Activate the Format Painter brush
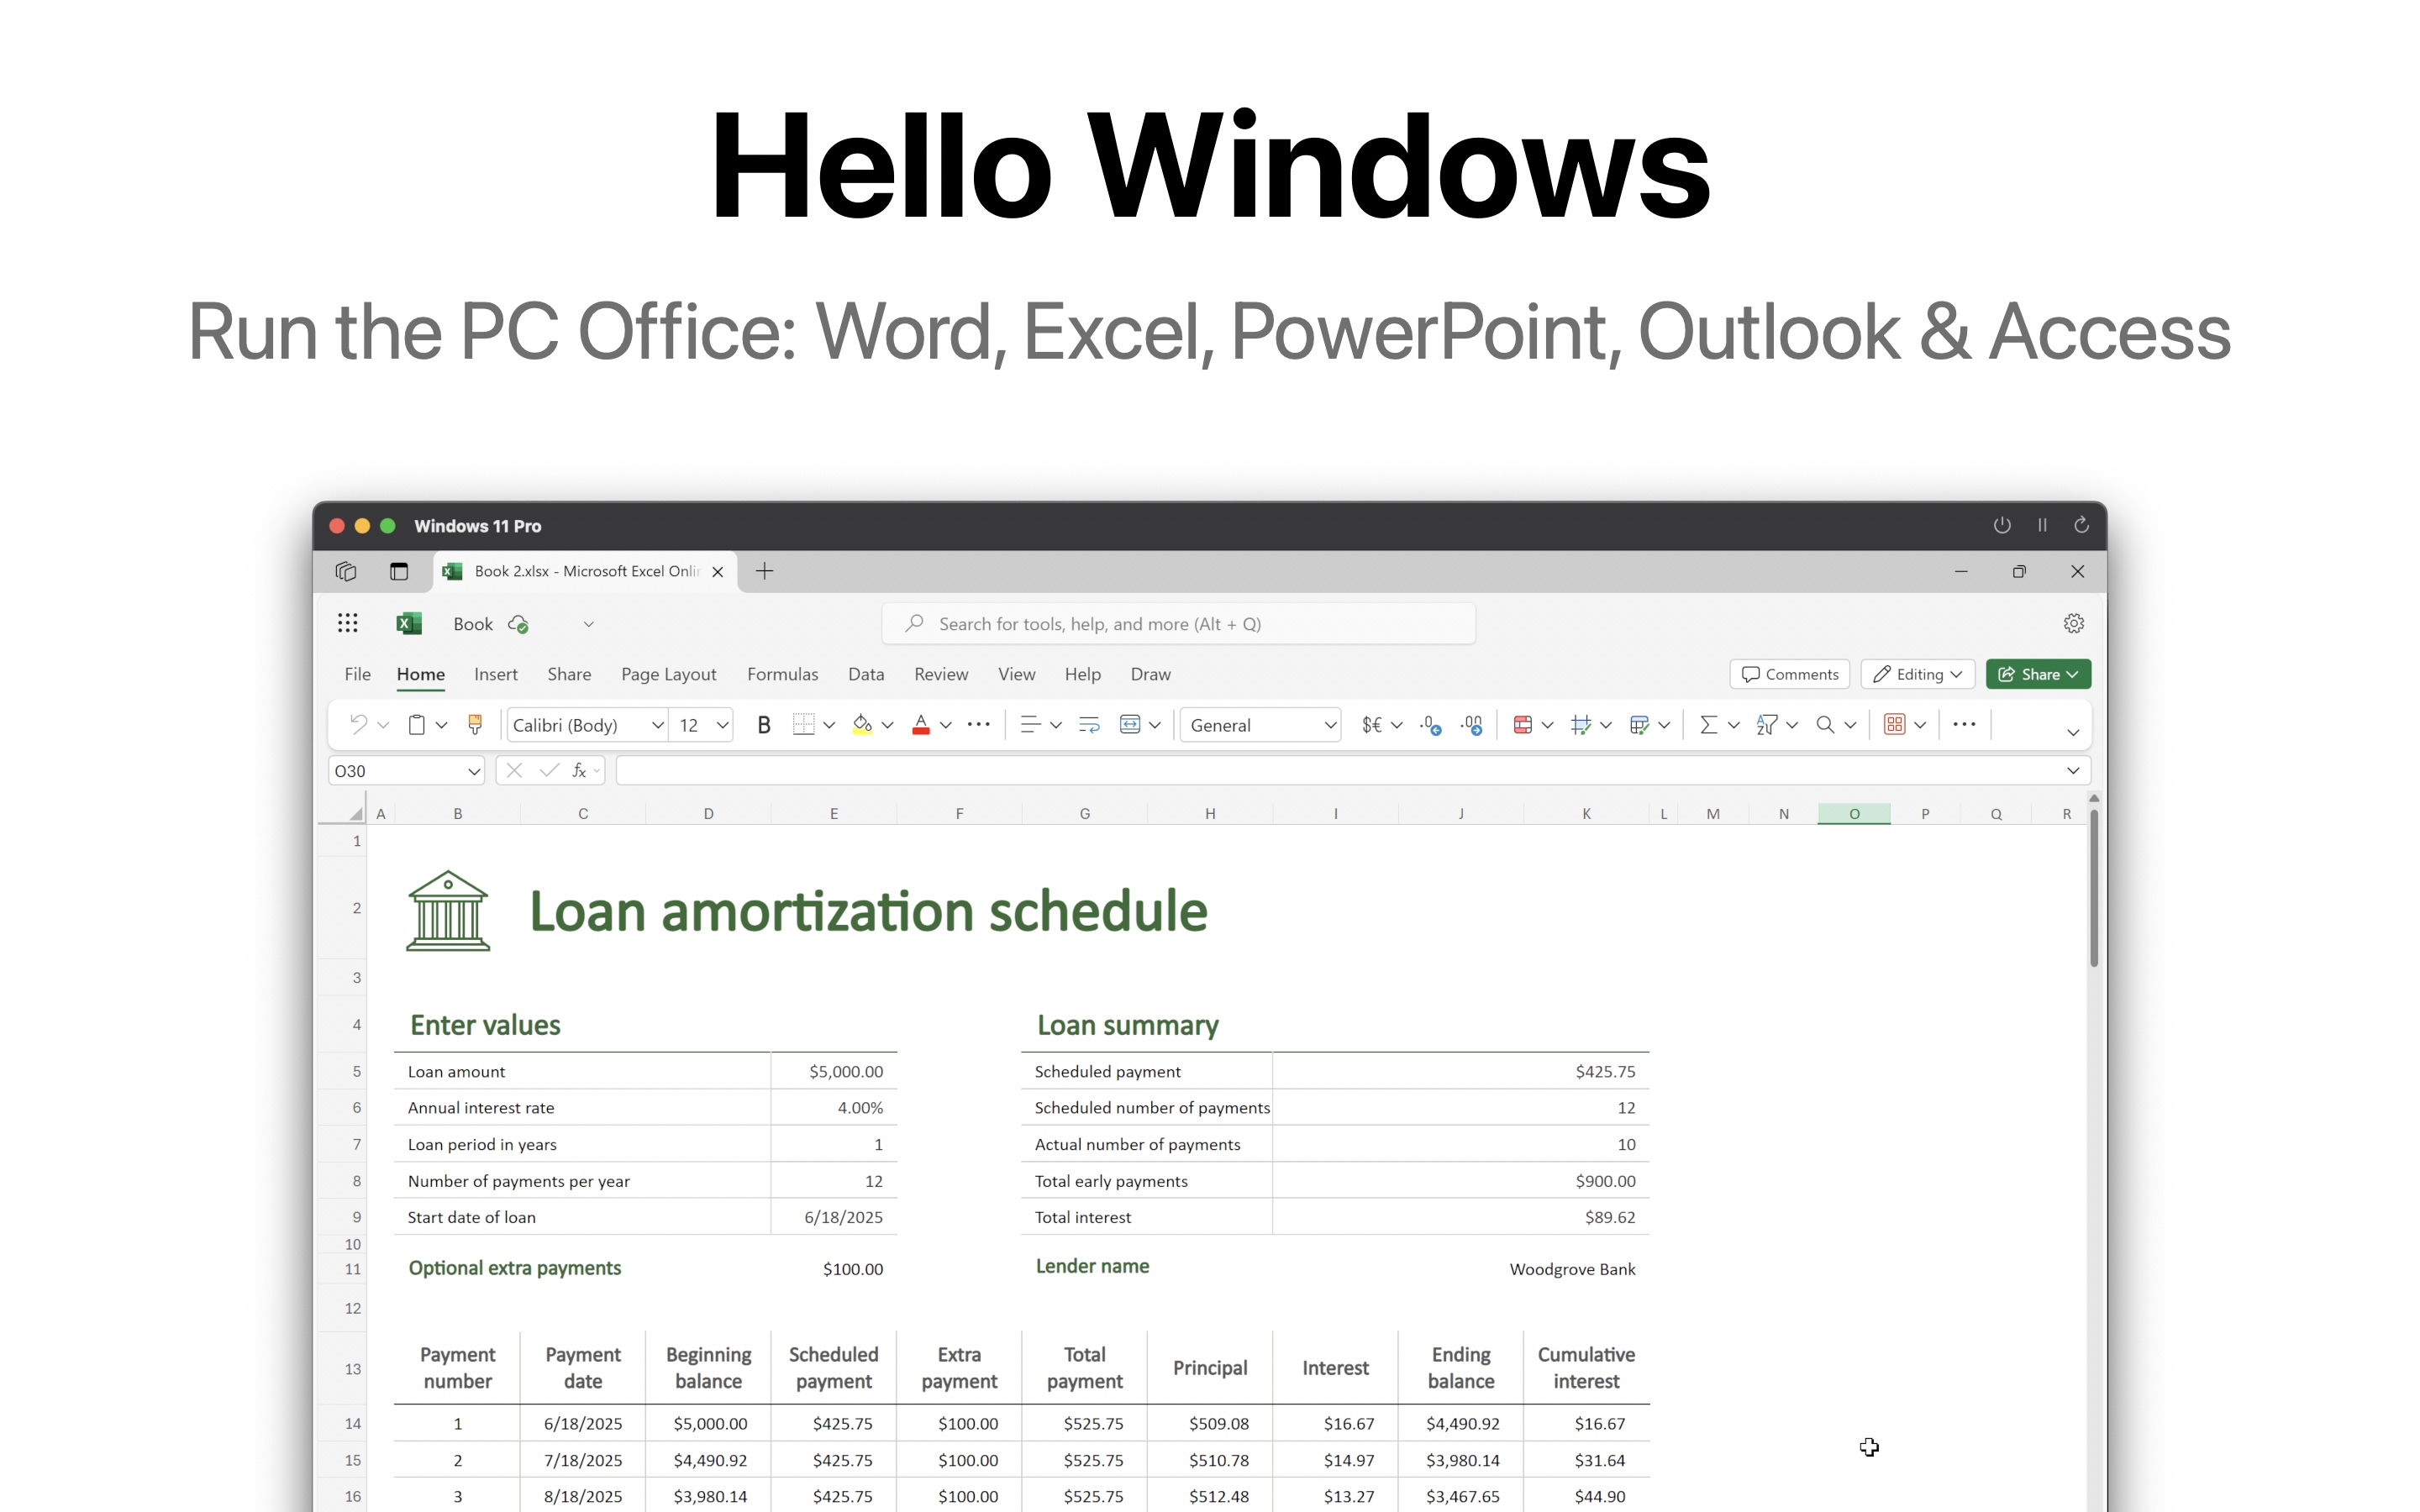2420x1512 pixels. pyautogui.click(x=475, y=725)
